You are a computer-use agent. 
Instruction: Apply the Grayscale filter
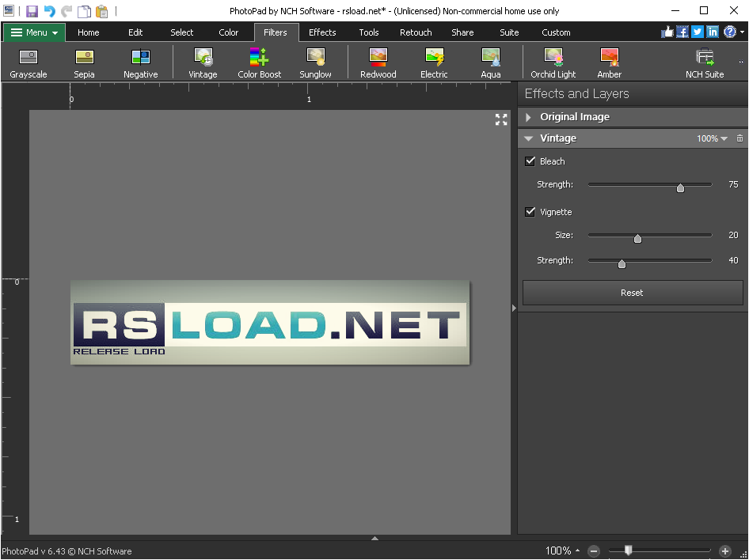(x=29, y=62)
